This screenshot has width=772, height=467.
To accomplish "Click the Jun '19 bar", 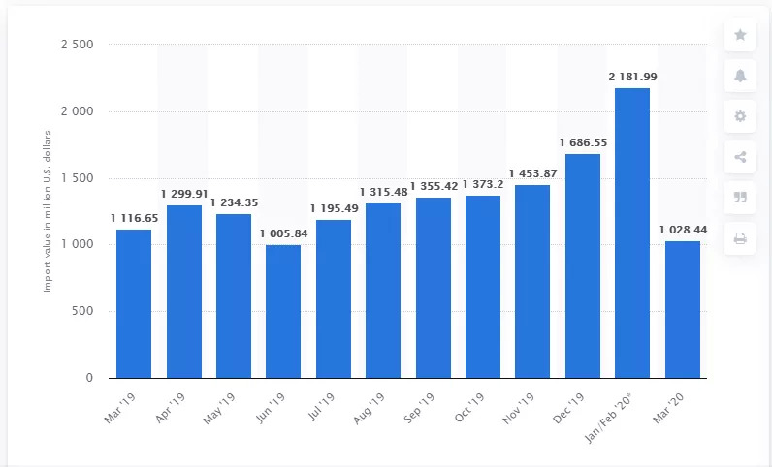I will (x=283, y=311).
